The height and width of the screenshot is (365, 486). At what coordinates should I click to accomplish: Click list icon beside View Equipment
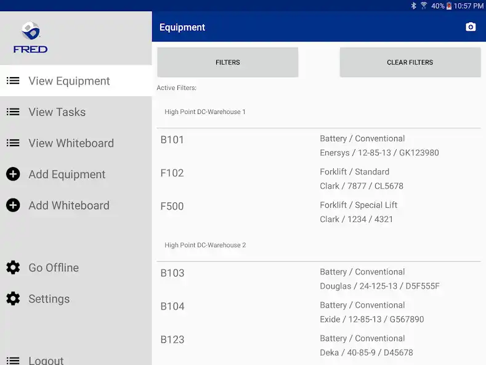13,81
